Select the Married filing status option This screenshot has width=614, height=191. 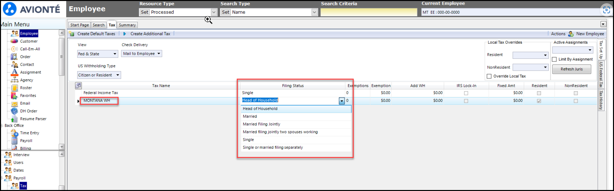click(296, 116)
